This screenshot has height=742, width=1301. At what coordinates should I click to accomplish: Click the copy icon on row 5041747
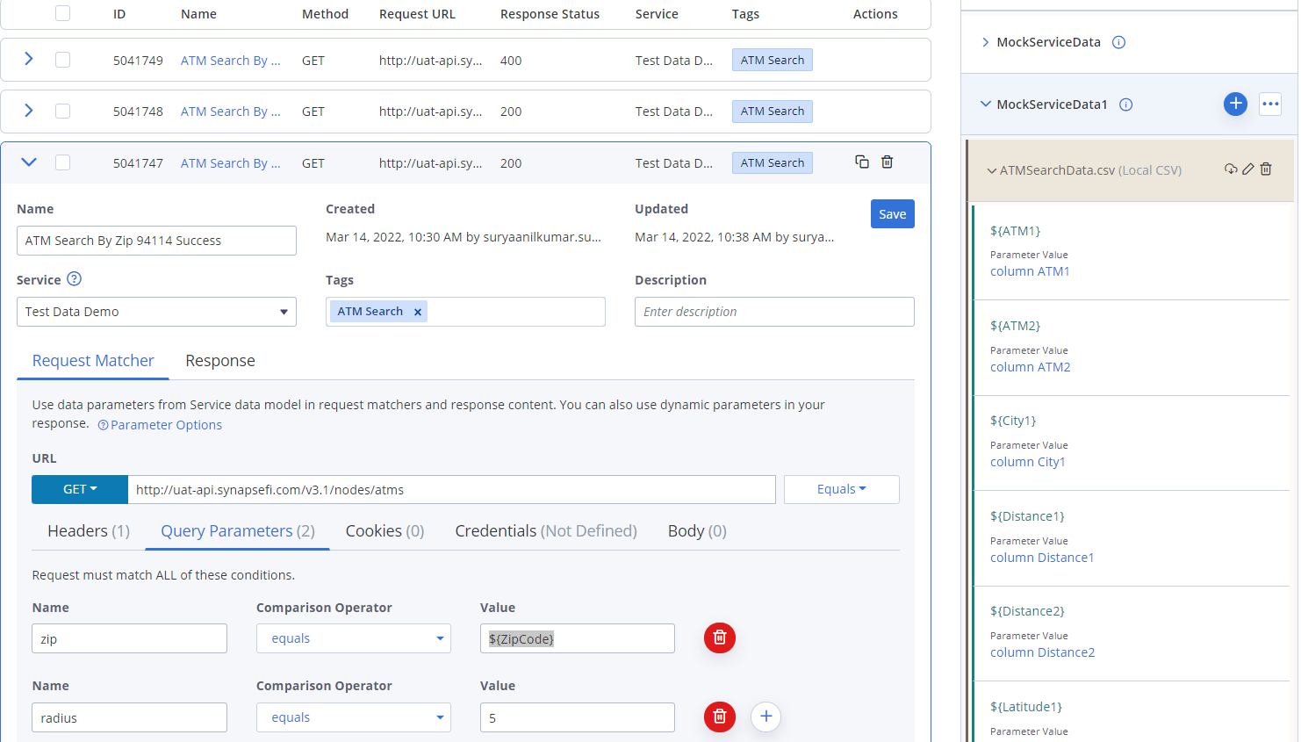pyautogui.click(x=862, y=162)
